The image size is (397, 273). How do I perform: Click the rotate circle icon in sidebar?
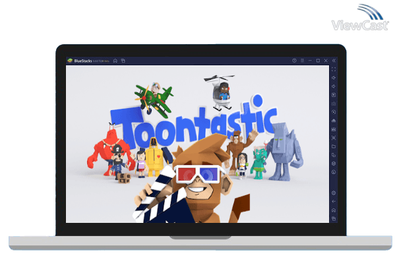pos(334,172)
